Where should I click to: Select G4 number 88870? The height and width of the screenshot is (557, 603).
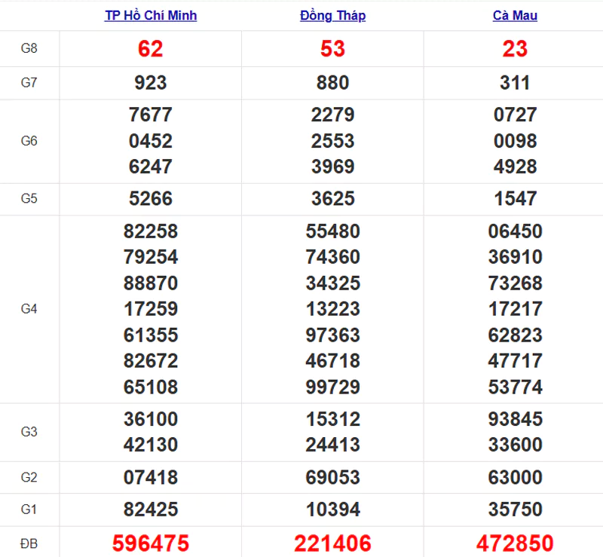pos(150,283)
